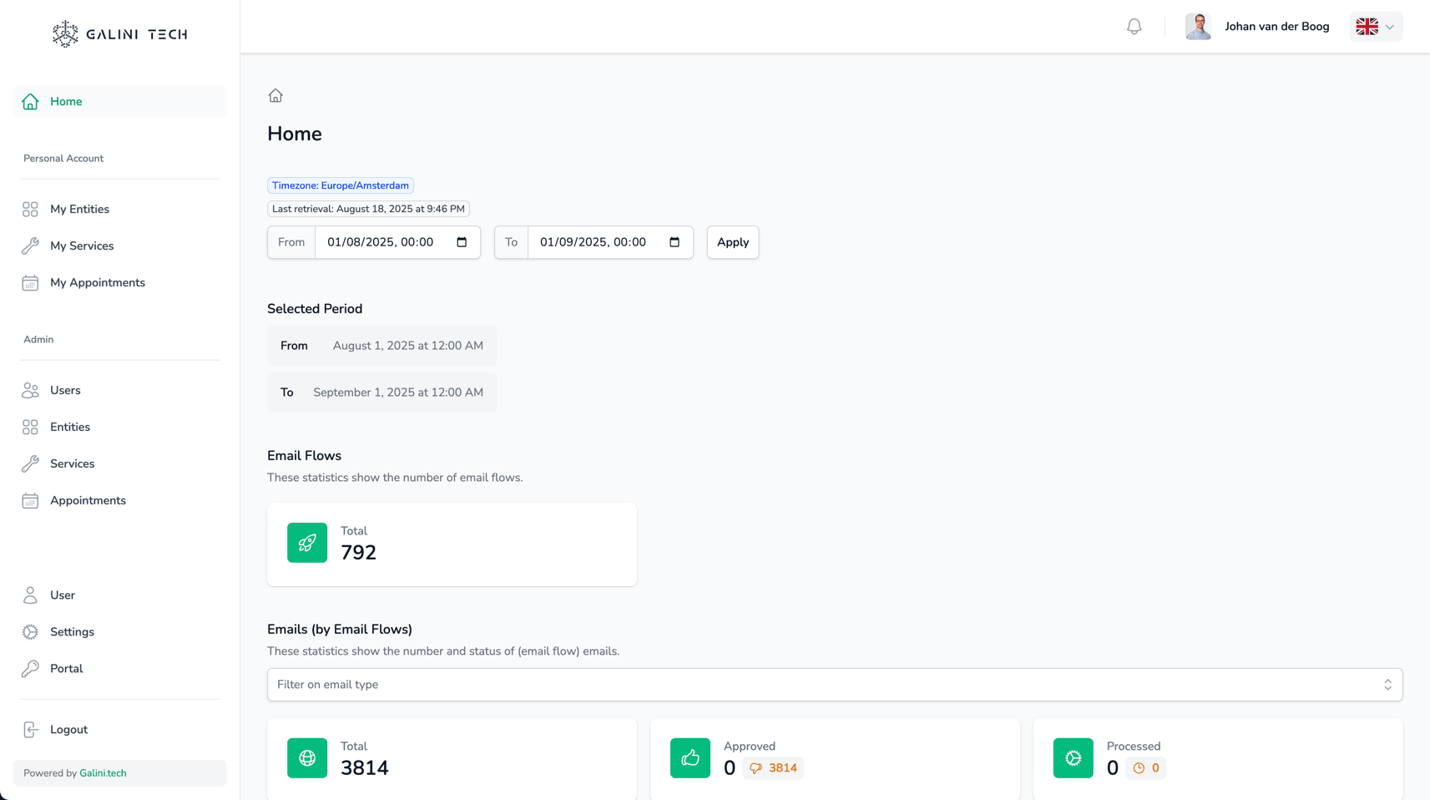Click the thumbs-up Approved icon

click(x=690, y=758)
